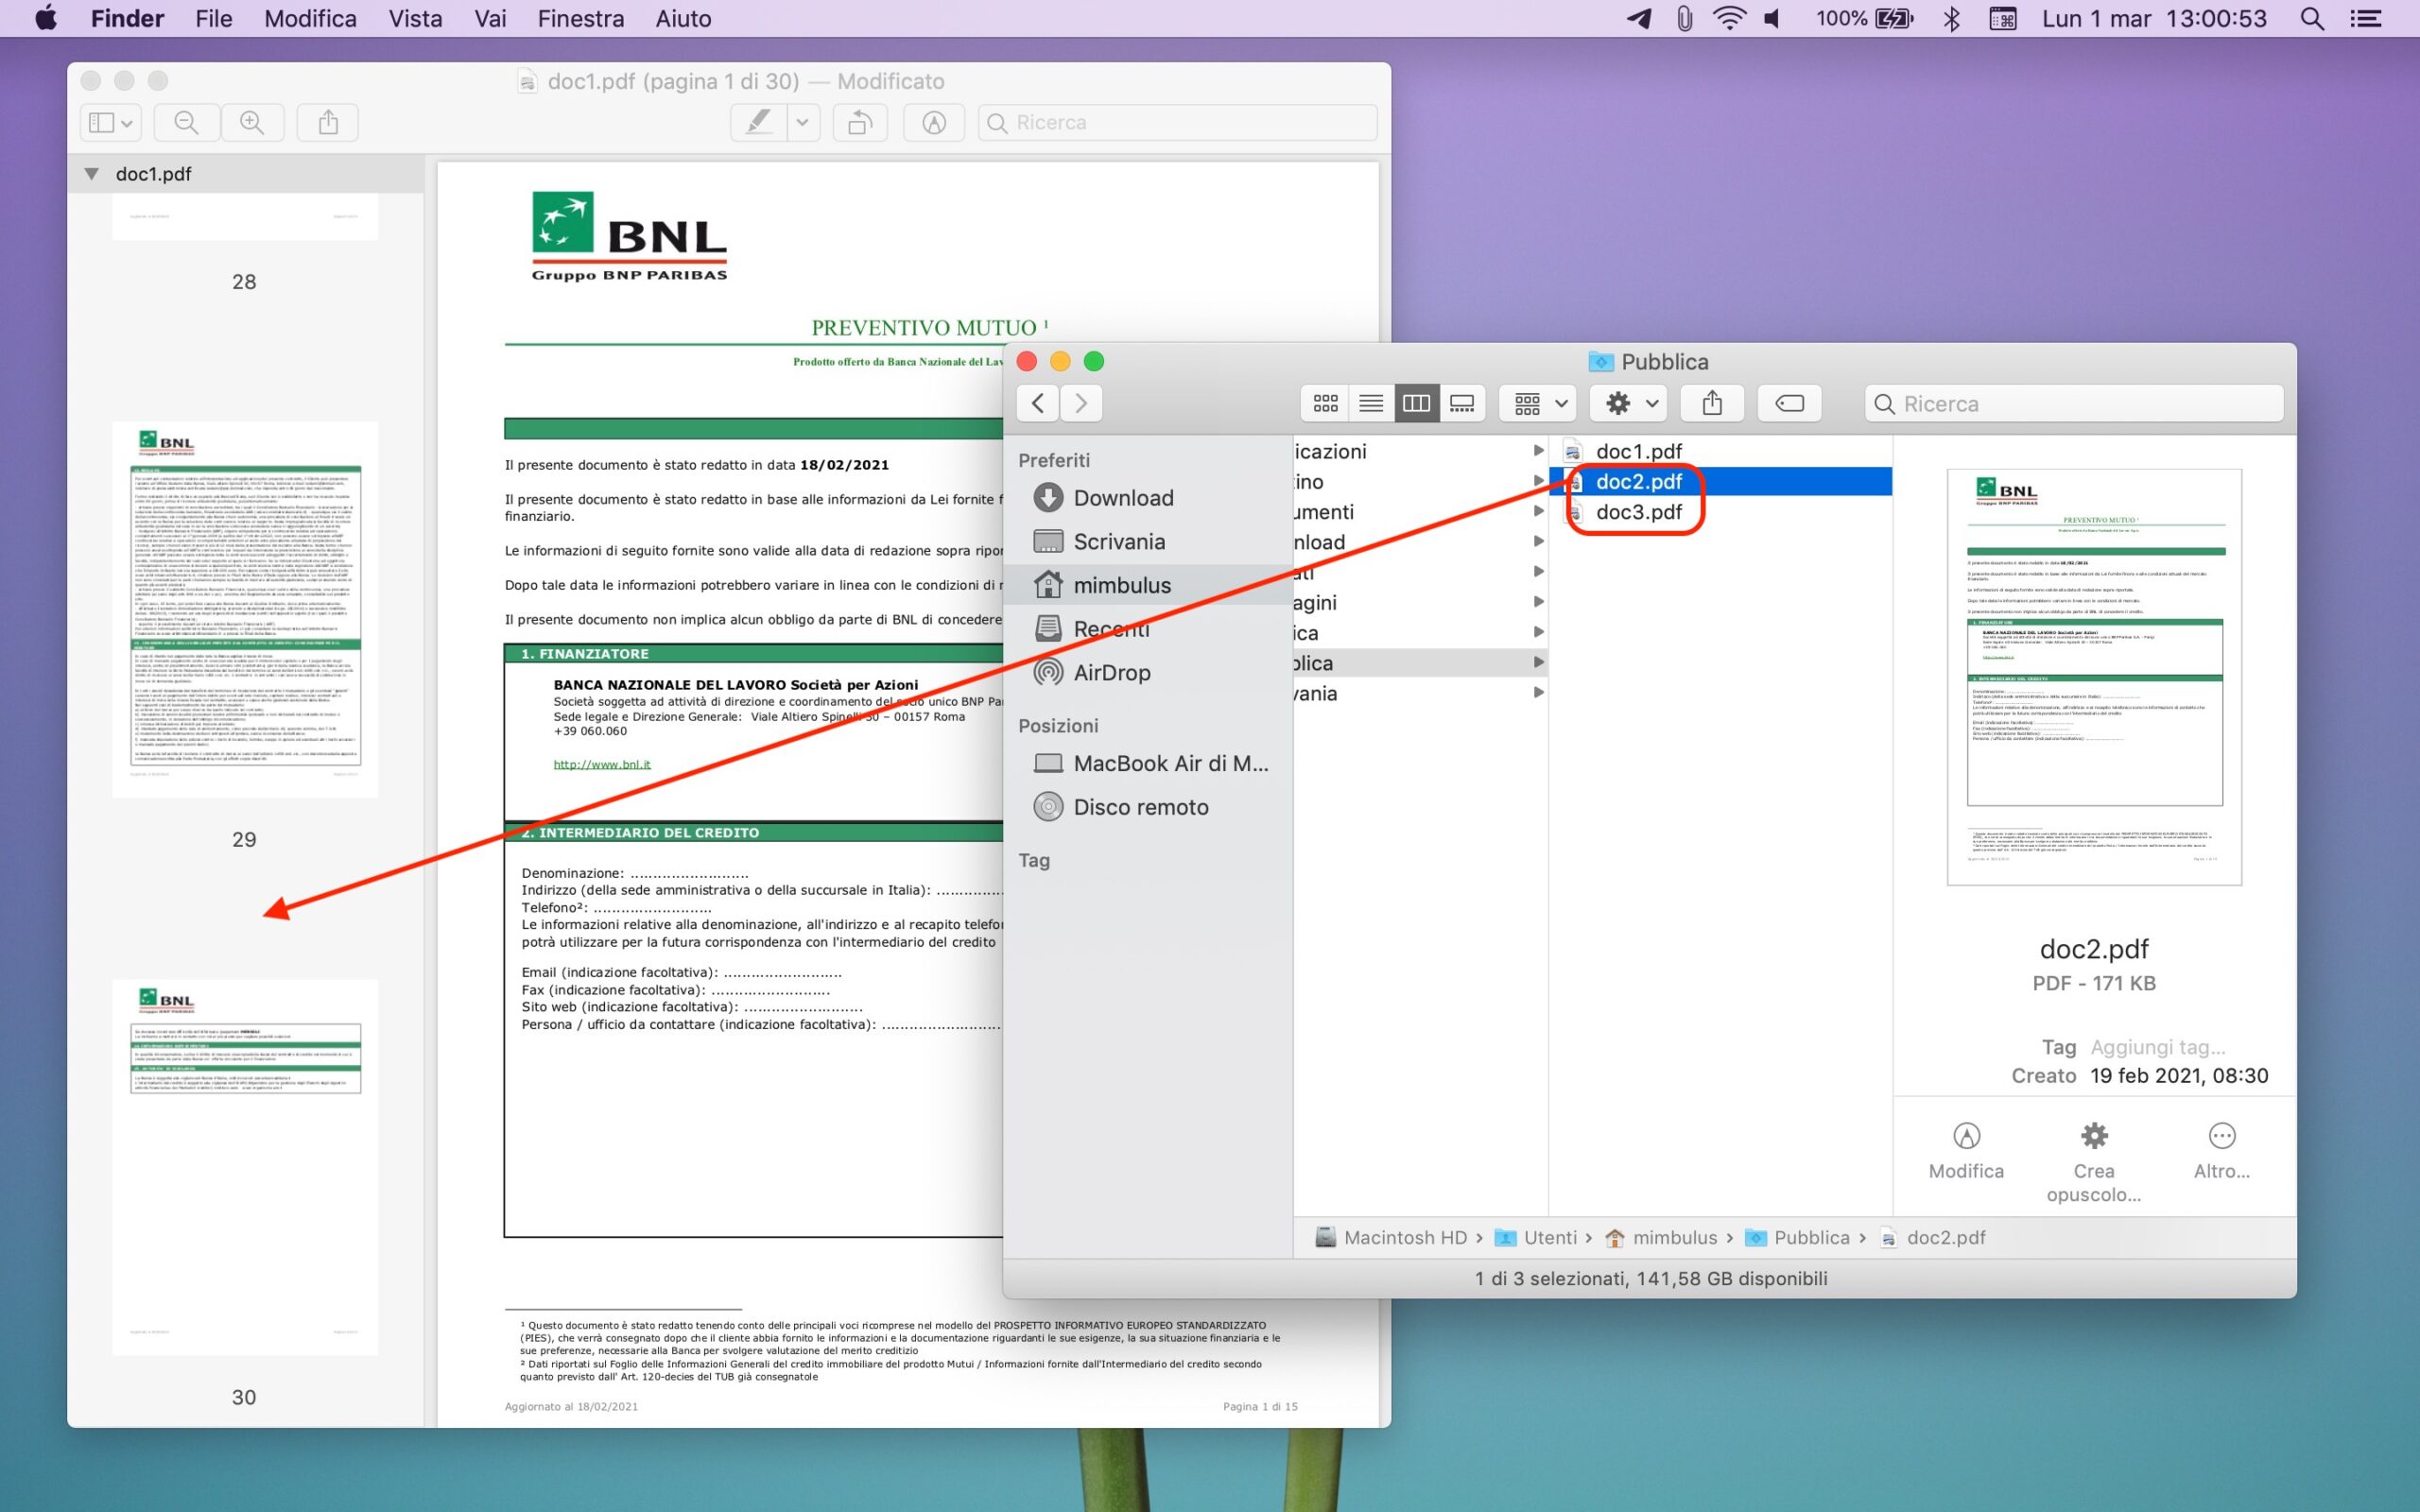The image size is (2420, 1512).
Task: Click the highlighter pen tool in Preview
Action: [x=759, y=122]
